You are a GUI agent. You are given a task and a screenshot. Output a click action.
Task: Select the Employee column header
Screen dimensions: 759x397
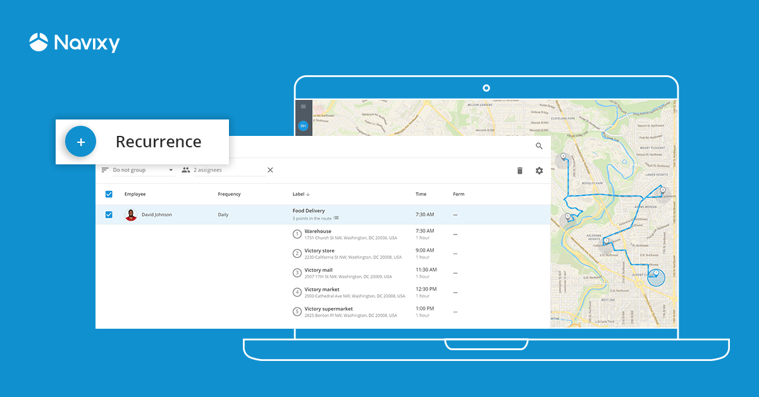(x=135, y=193)
